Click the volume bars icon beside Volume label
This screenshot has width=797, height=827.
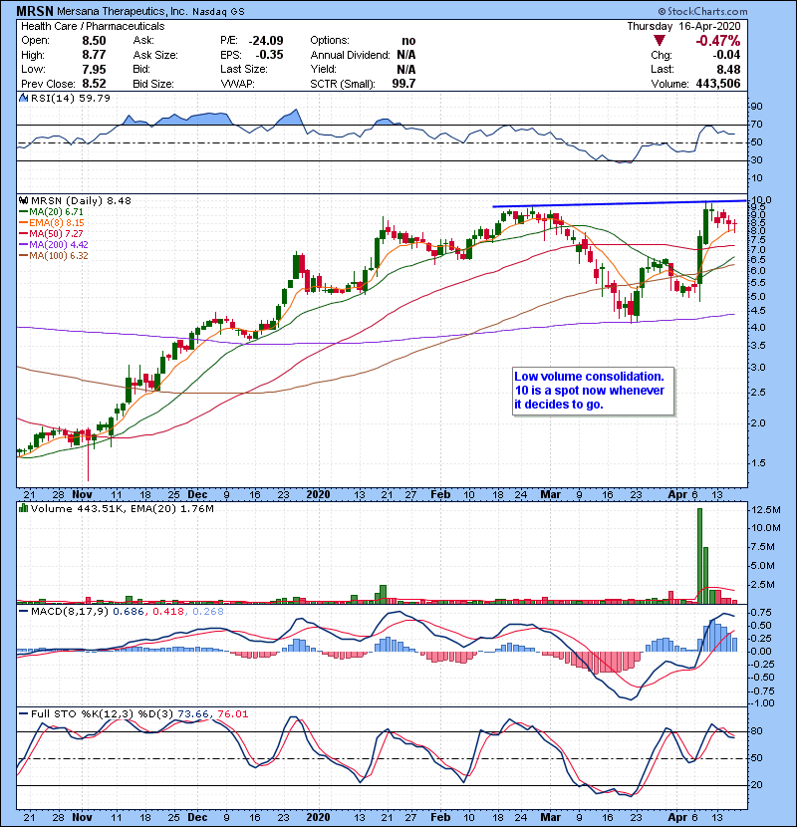[x=23, y=508]
